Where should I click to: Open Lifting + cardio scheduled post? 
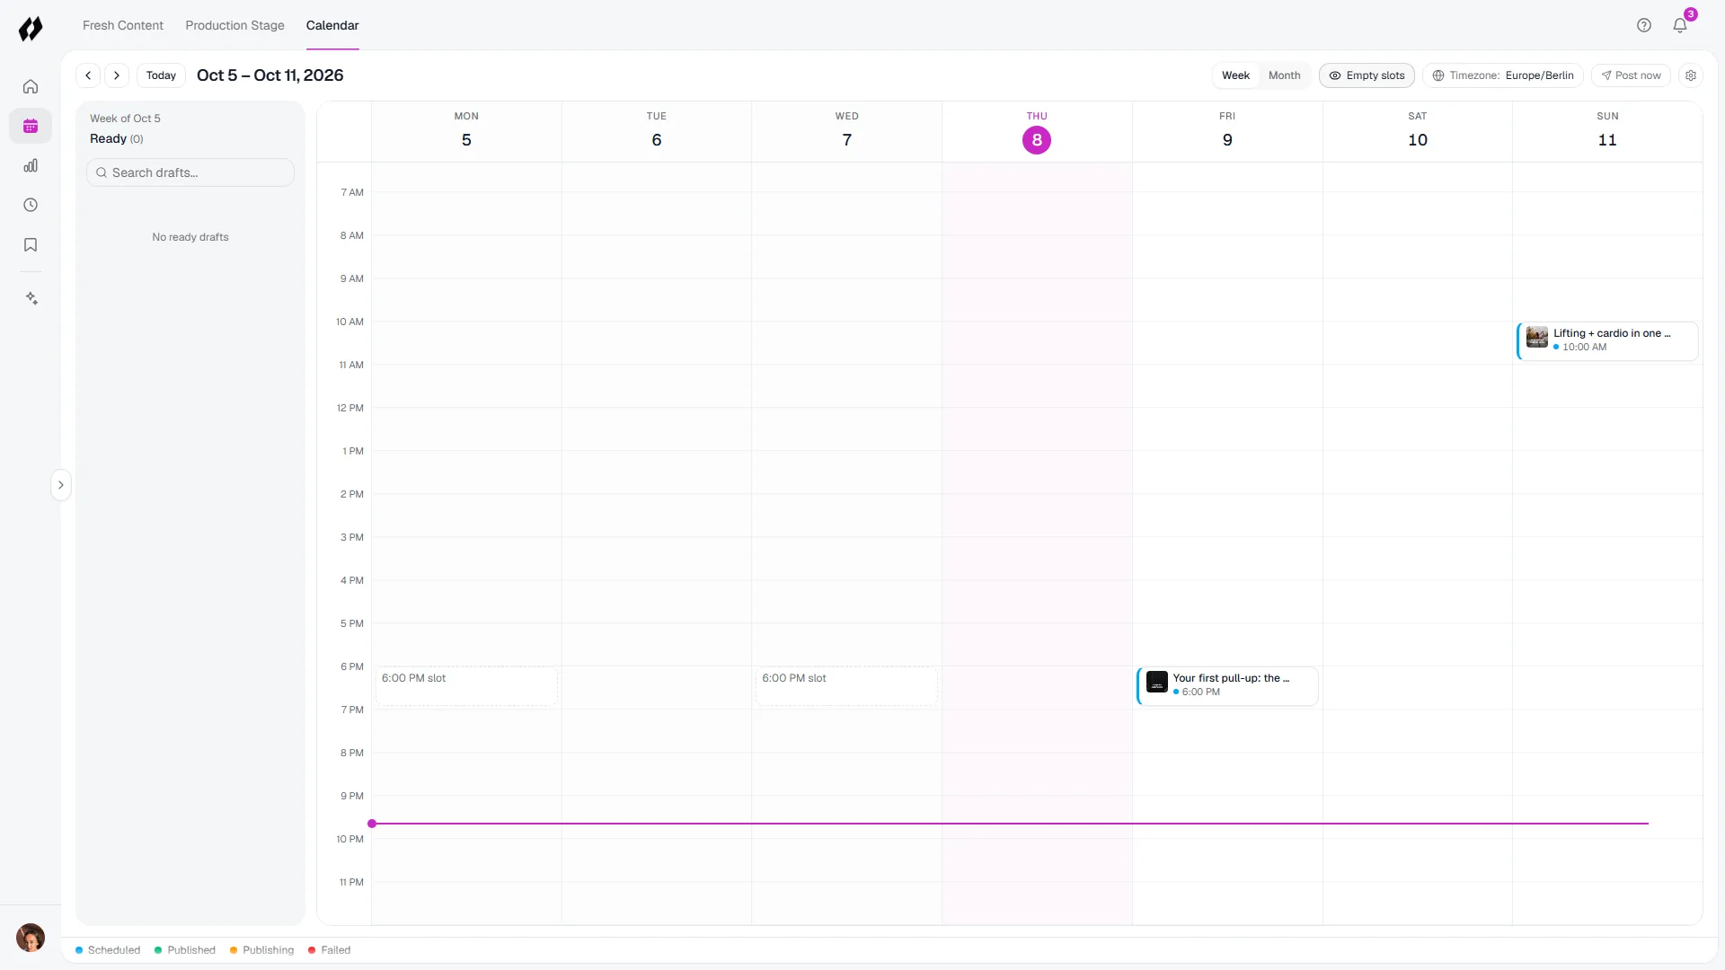[1607, 341]
